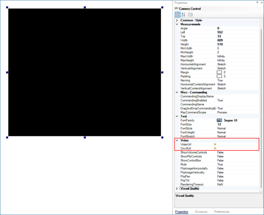The height and width of the screenshot is (215, 264).
Task: Collapse the Measurements category
Action: pos(177,24)
